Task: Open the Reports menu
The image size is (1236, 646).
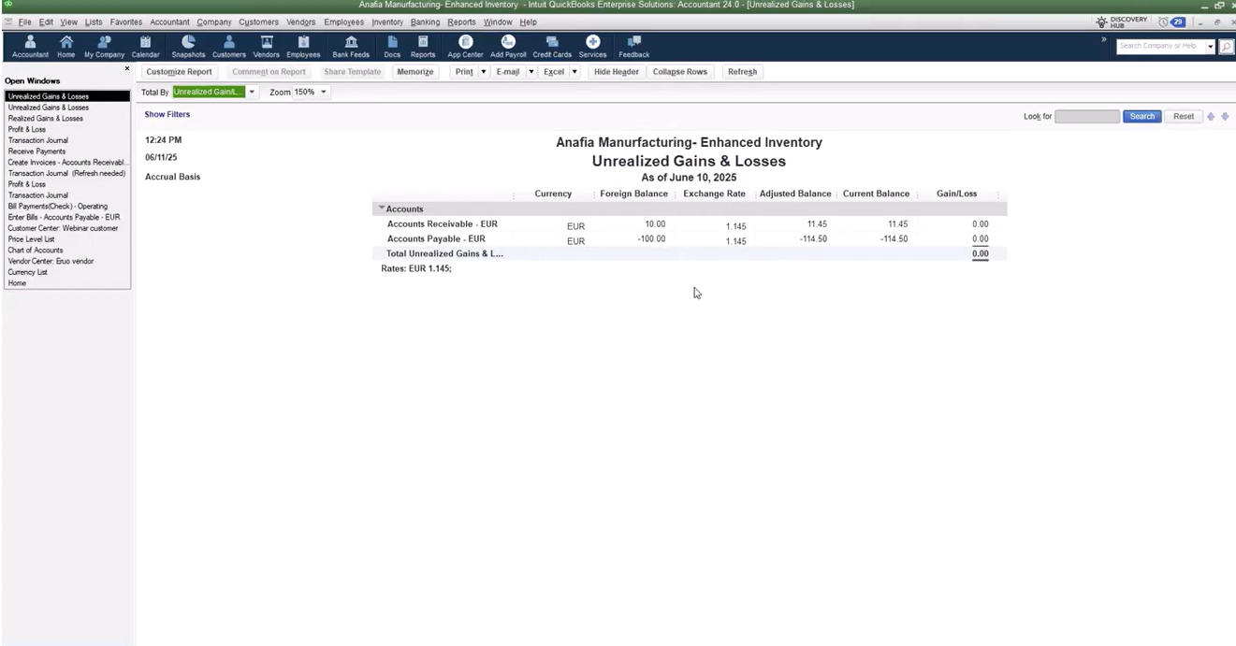Action: (461, 22)
